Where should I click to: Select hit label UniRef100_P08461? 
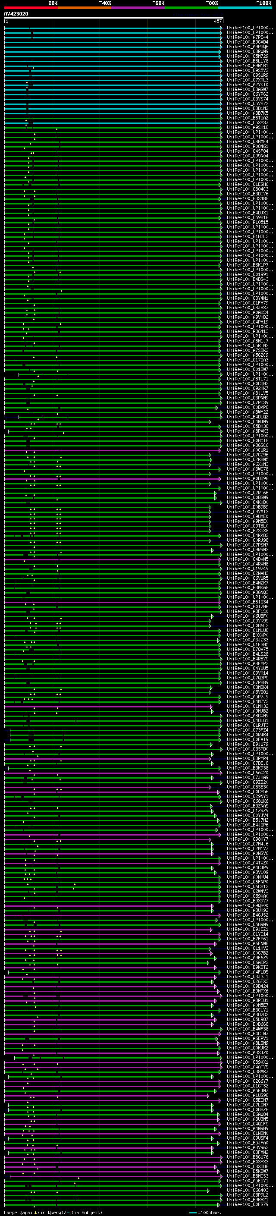coord(248,146)
